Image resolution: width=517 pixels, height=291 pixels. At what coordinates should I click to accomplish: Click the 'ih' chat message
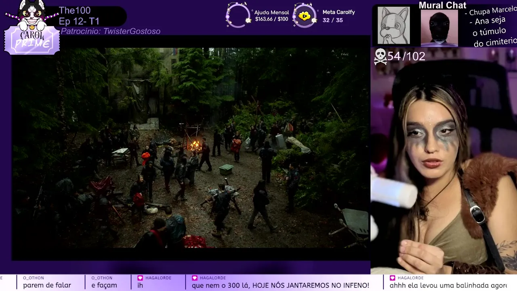click(x=140, y=285)
